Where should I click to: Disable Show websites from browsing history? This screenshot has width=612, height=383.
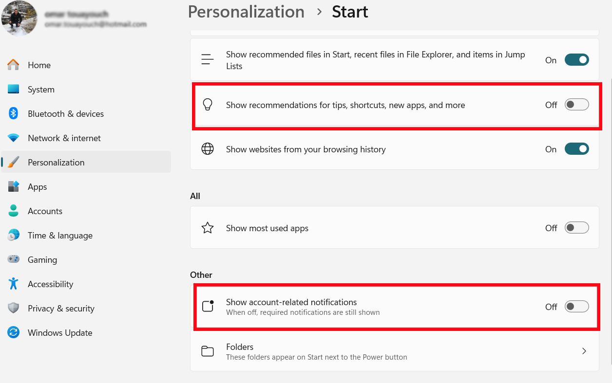(576, 149)
